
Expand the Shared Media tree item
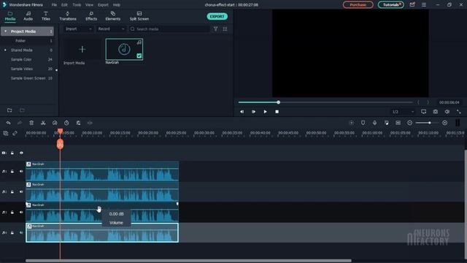(5, 50)
